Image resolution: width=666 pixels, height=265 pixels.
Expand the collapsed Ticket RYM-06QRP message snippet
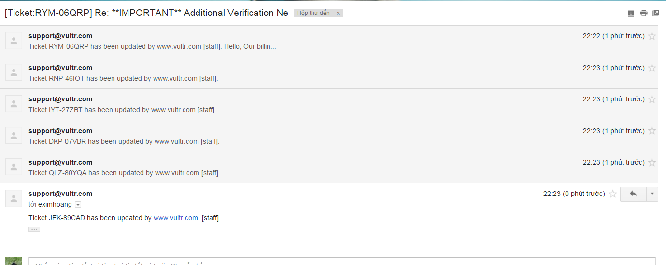point(152,47)
